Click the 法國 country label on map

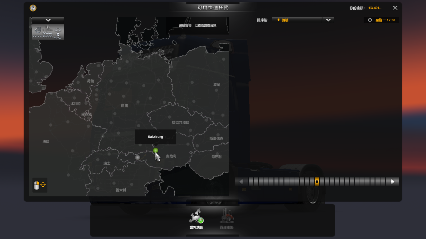46,141
